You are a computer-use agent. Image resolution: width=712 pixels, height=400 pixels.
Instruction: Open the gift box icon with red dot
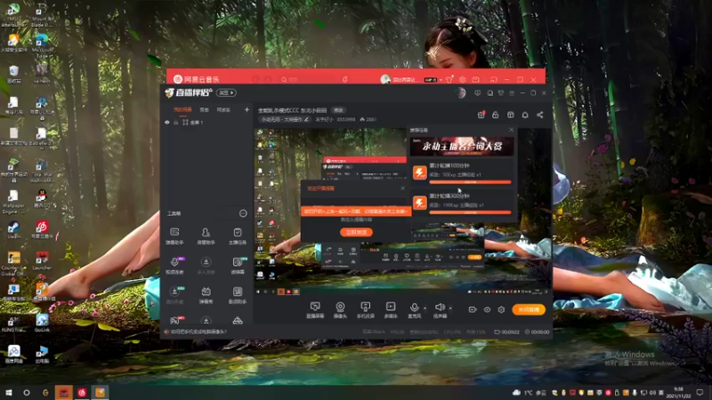[x=481, y=115]
